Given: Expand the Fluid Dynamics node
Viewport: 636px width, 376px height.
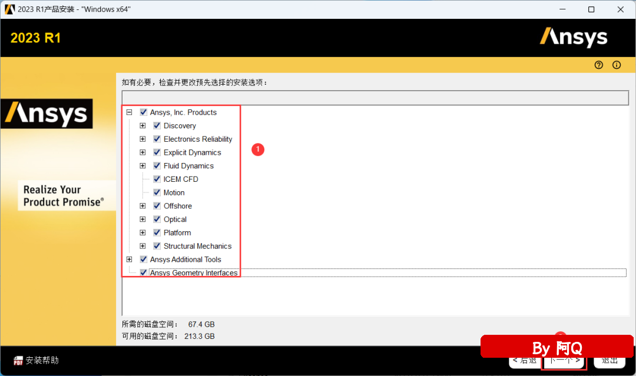Looking at the screenshot, I should [x=143, y=166].
